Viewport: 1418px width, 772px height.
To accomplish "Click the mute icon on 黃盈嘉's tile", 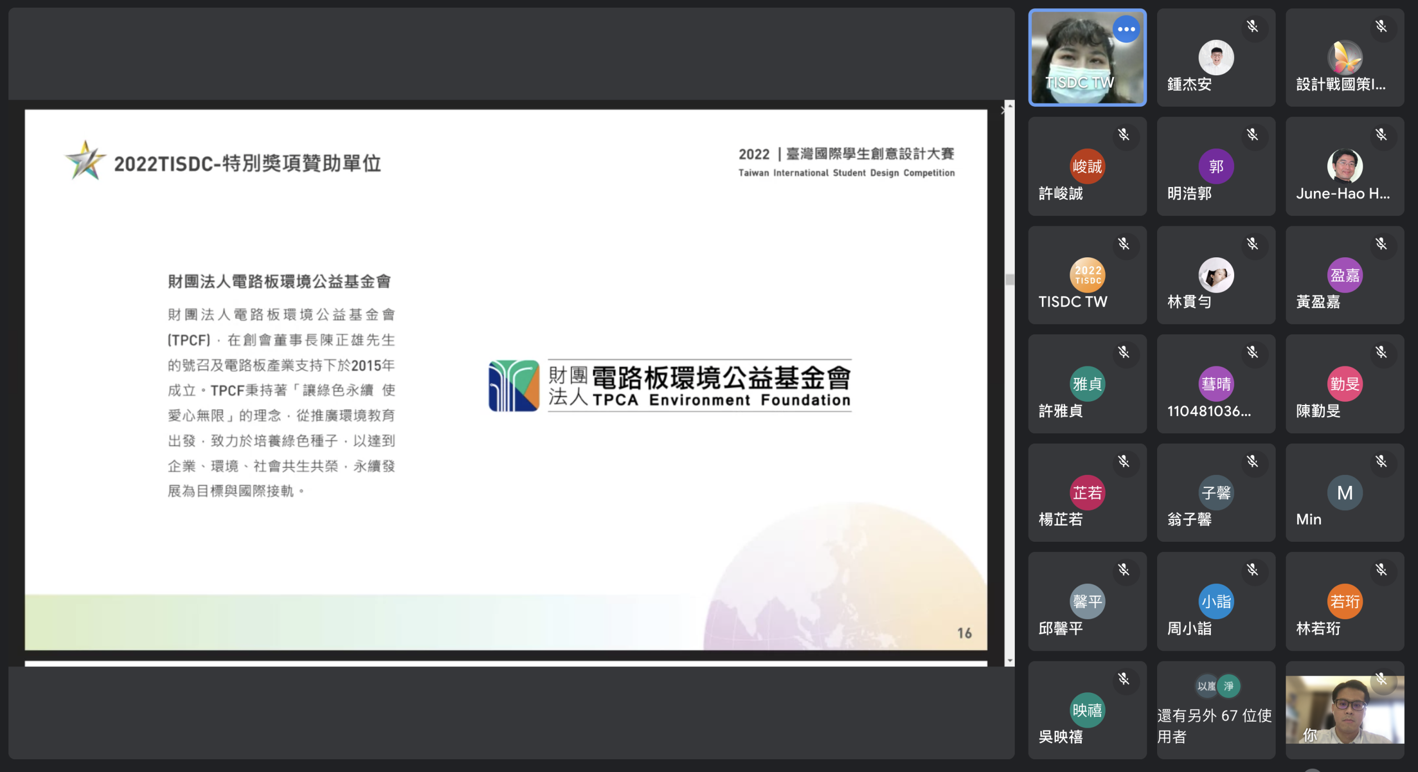I will [x=1381, y=243].
